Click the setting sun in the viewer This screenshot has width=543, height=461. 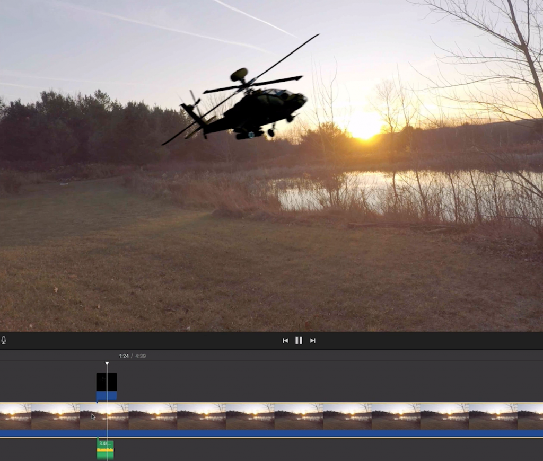click(365, 128)
